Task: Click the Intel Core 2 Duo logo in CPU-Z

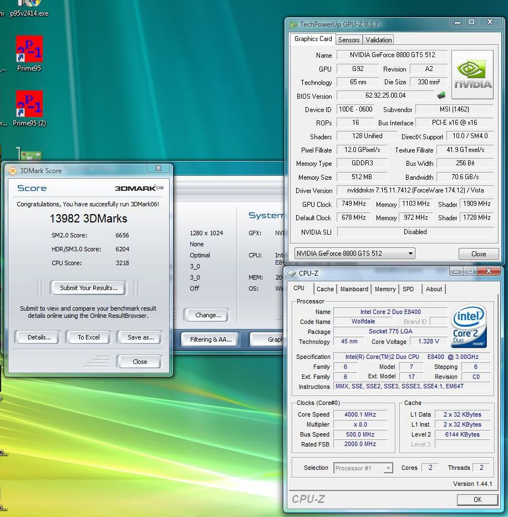Action: tap(469, 326)
